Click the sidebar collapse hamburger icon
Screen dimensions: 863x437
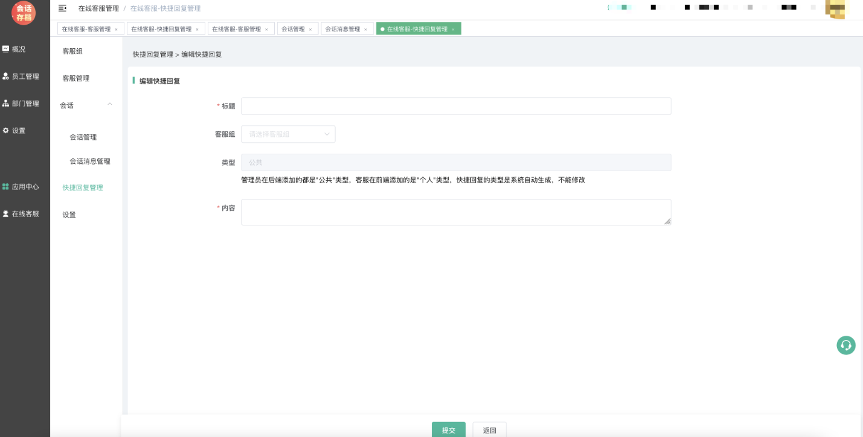62,8
